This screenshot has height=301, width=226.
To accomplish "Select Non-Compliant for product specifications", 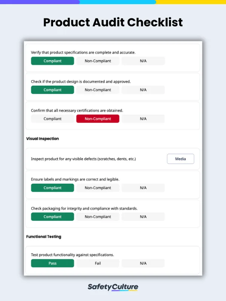I will tap(98, 61).
